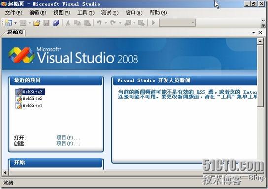Minimize the Visual Studio window
Viewport: 268px width, 189px height.
click(x=247, y=4)
